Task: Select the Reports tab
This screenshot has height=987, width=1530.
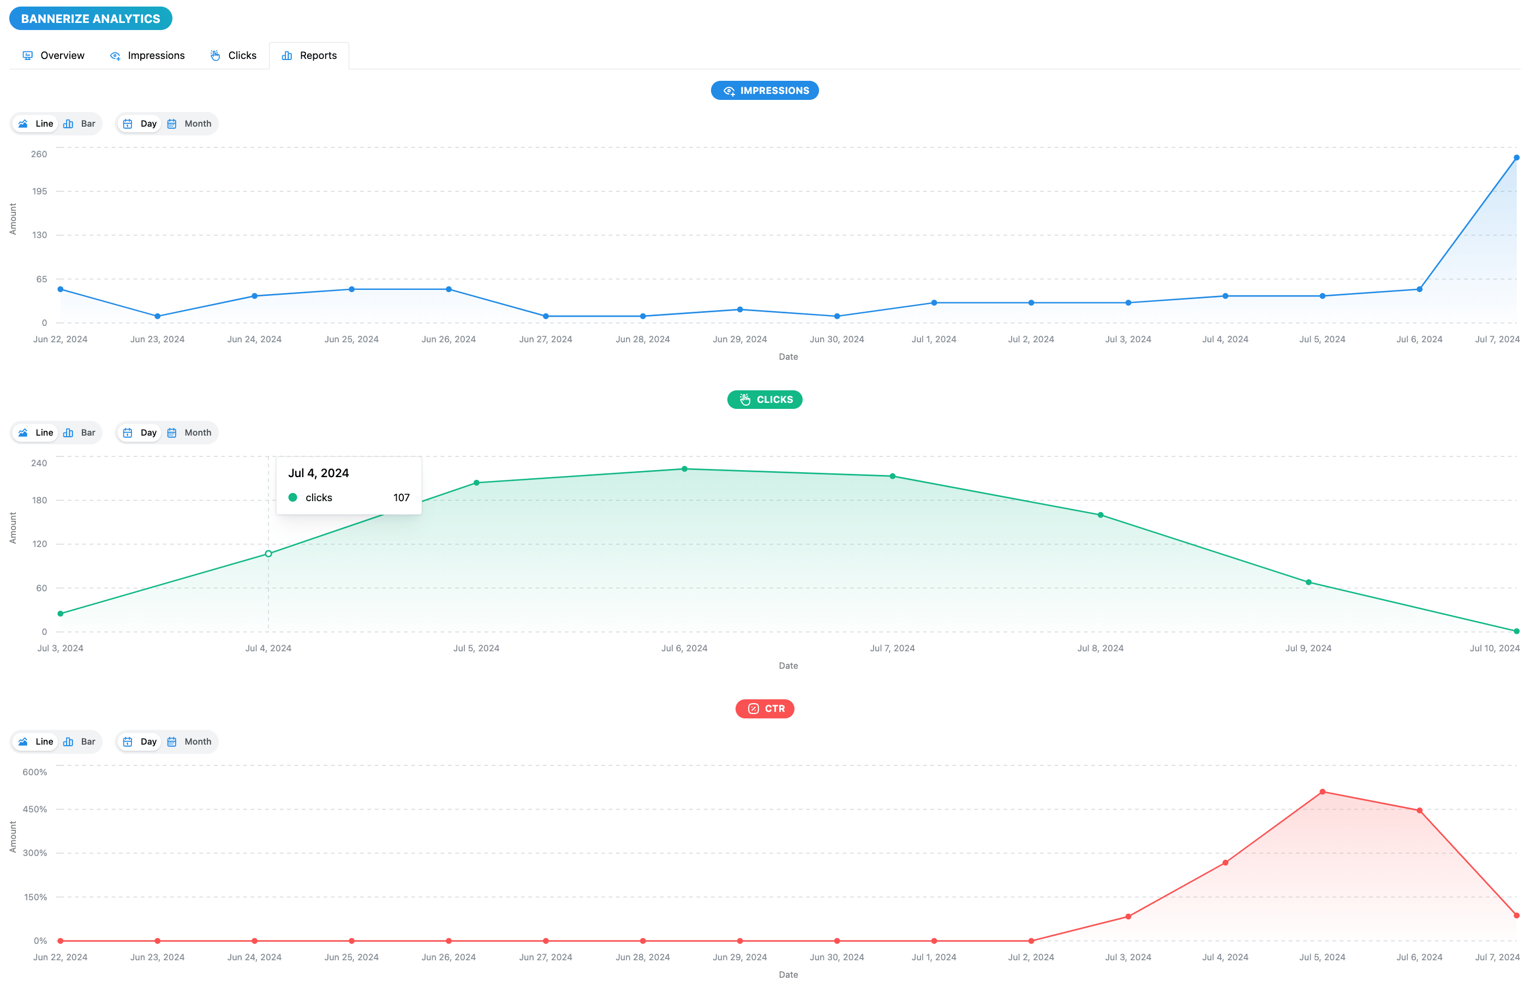Action: click(309, 56)
